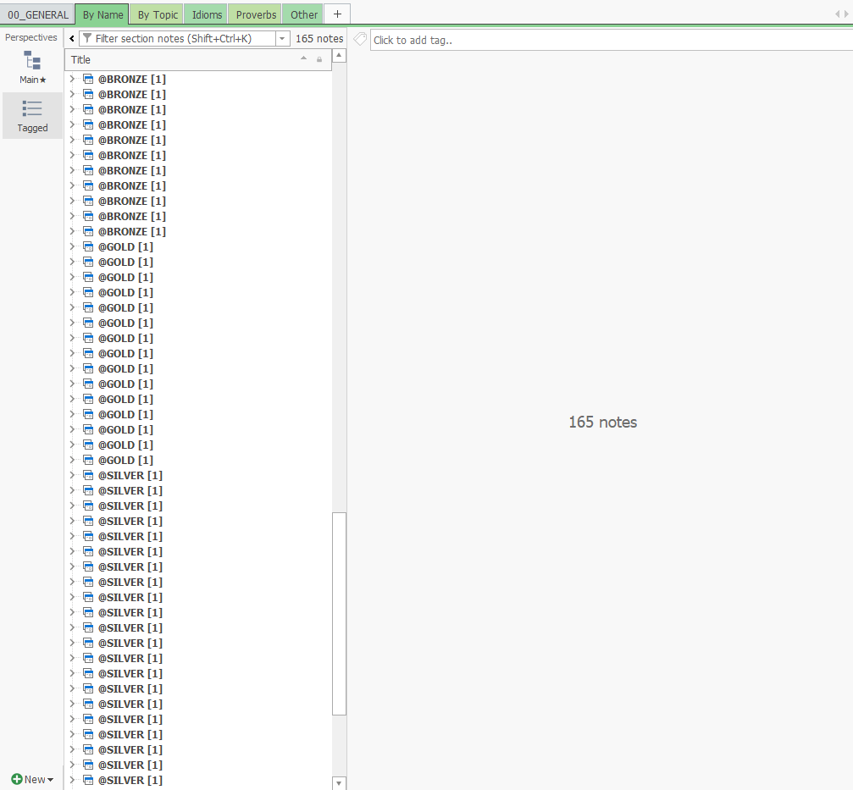
Task: Switch to the Proverbs tab
Action: (254, 14)
